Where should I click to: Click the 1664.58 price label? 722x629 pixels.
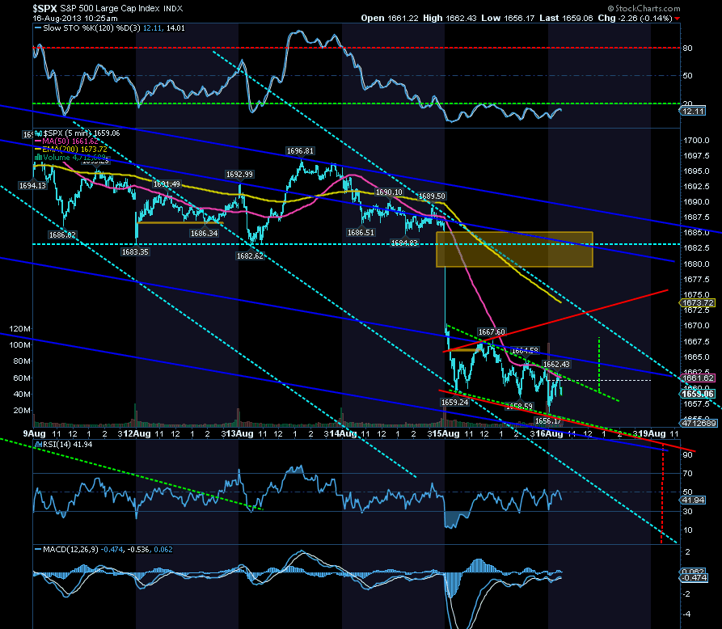[x=525, y=351]
